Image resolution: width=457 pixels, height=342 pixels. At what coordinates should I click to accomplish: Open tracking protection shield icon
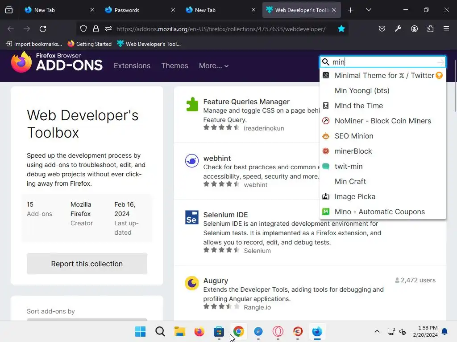coord(83,29)
